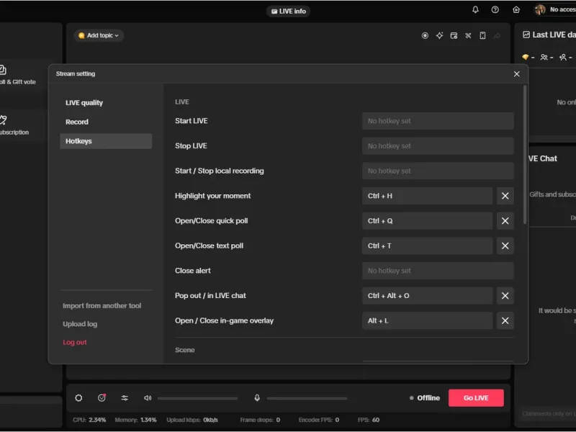The width and height of the screenshot is (576, 432).
Task: Select the Hotkeys settings tab
Action: [x=106, y=141]
